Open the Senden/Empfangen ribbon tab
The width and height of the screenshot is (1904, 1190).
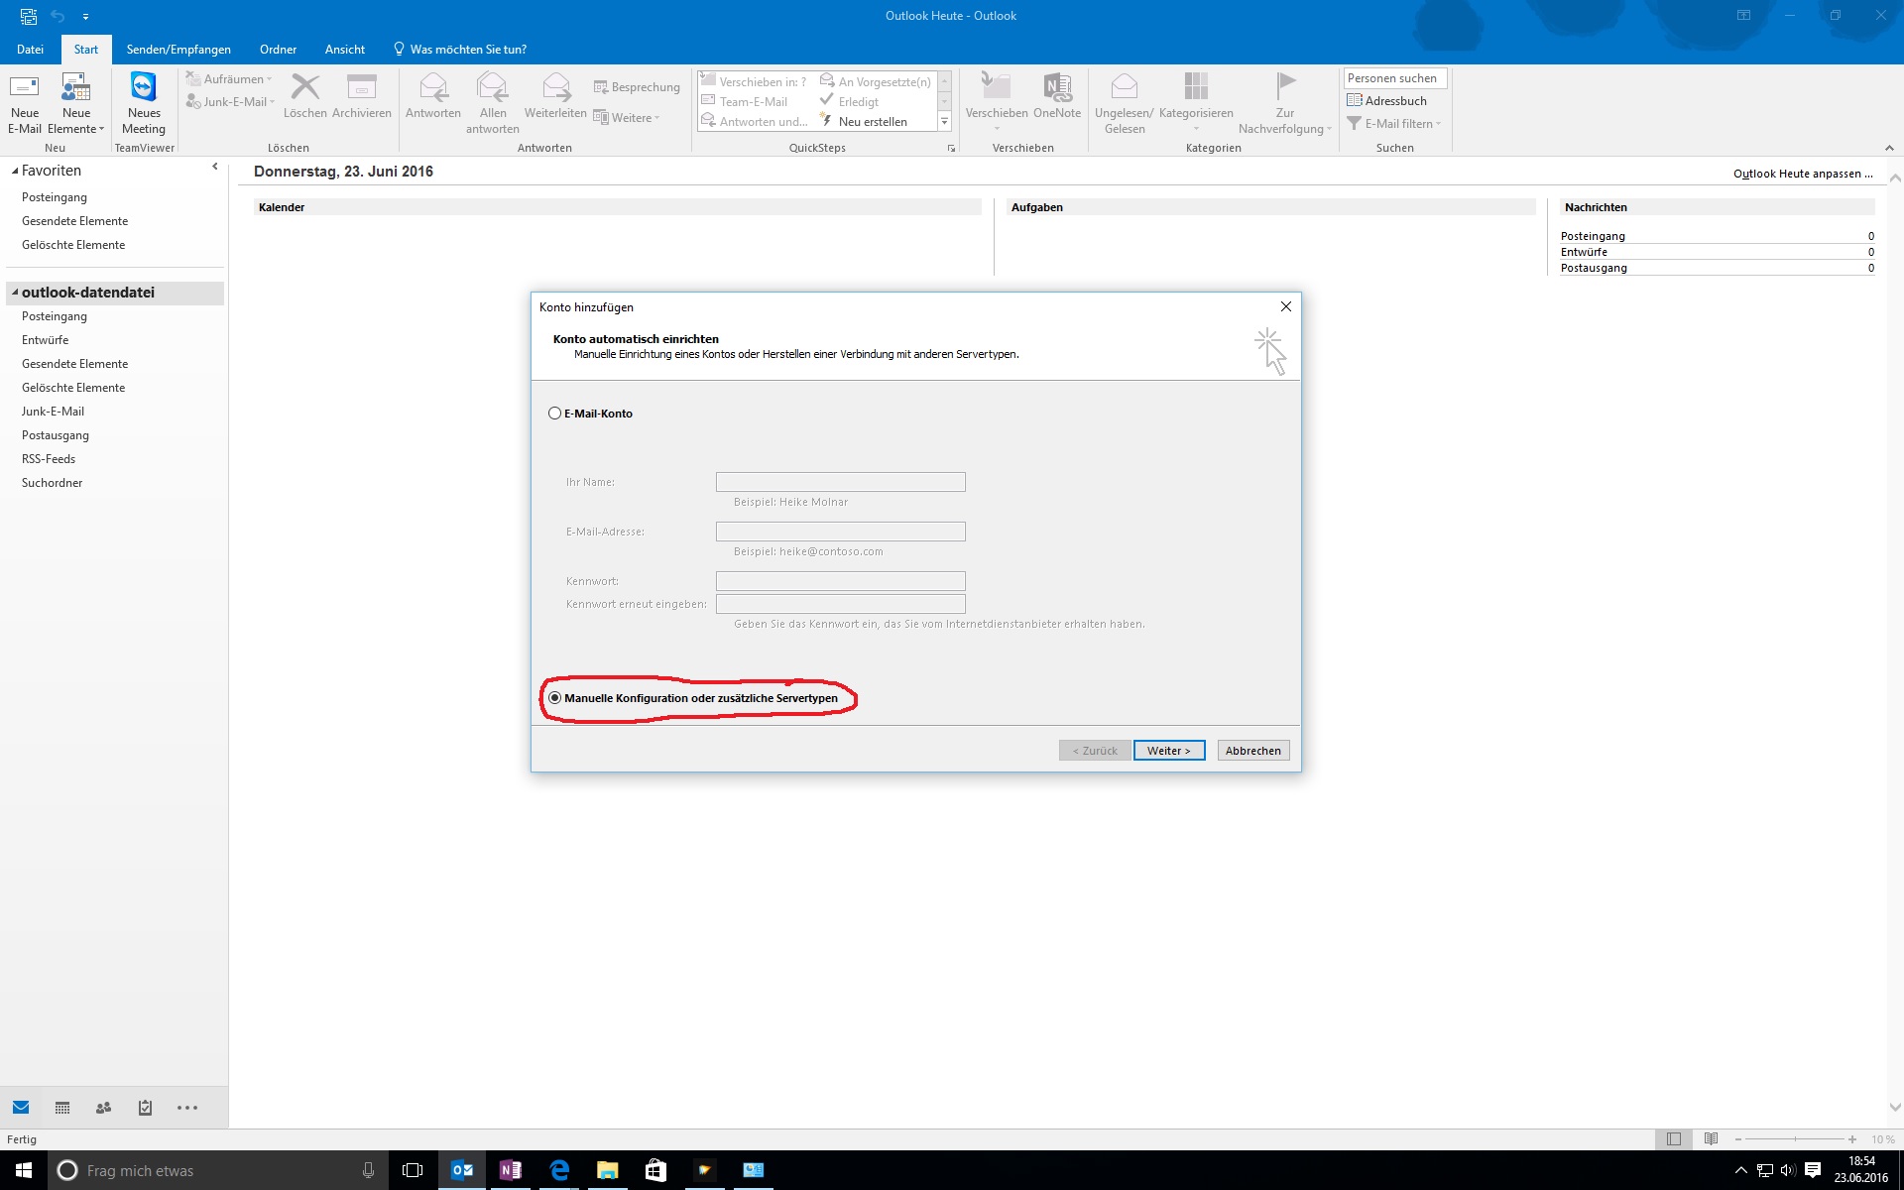(178, 49)
